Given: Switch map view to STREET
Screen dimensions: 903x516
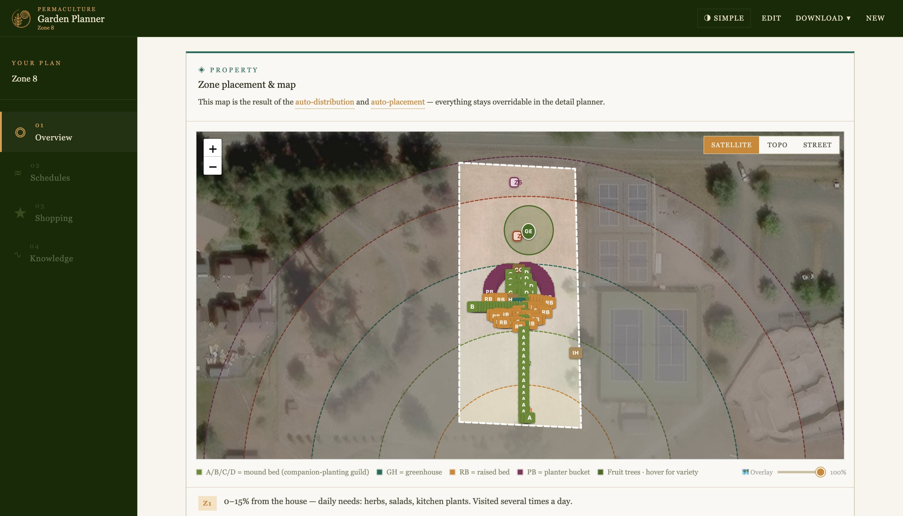Looking at the screenshot, I should [817, 145].
